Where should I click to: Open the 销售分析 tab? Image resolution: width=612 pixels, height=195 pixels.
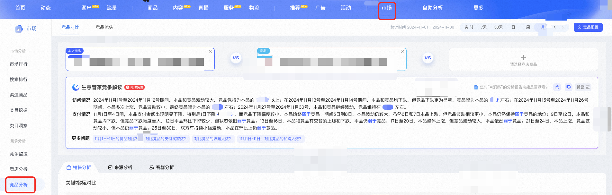coord(79,167)
